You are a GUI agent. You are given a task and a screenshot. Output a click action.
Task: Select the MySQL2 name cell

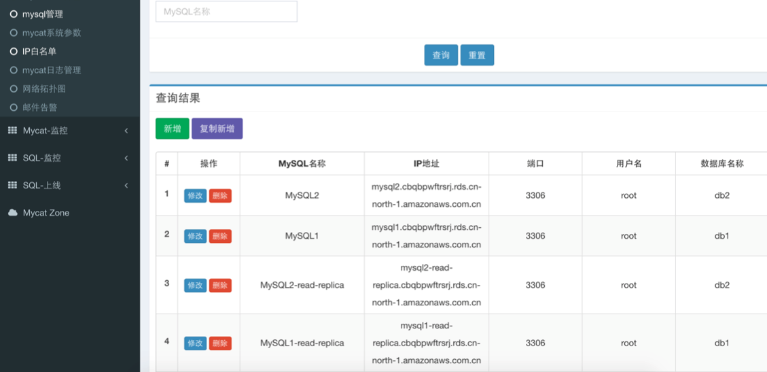point(302,196)
